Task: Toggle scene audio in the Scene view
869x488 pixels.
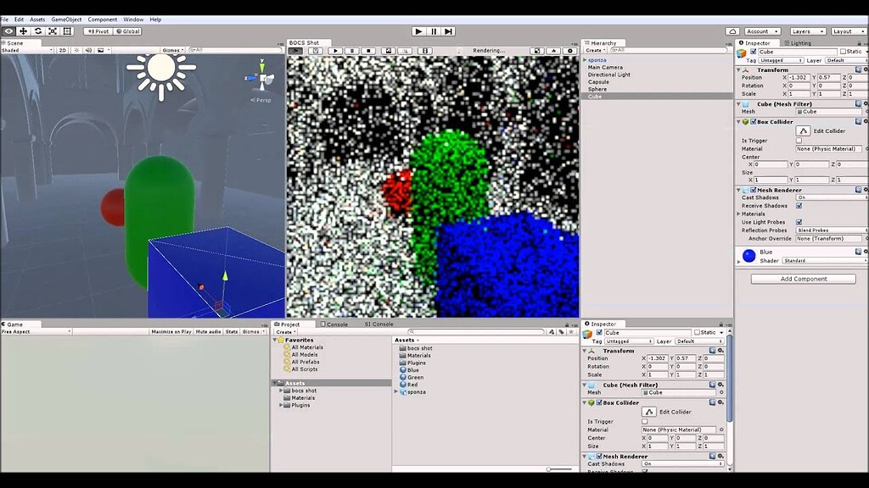Action: click(89, 50)
